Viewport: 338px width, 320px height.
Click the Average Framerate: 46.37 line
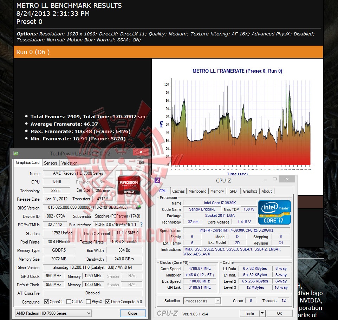64,124
